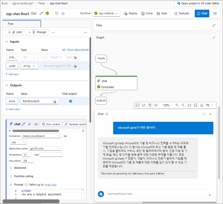Click the box-select icon in graph toolbar
Viewport: 223px width, 204px height.
(144, 105)
